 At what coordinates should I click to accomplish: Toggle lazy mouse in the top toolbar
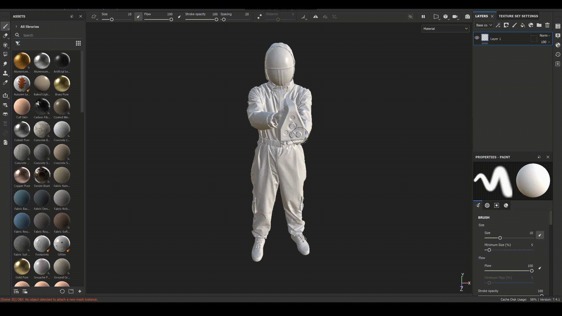pyautogui.click(x=259, y=17)
